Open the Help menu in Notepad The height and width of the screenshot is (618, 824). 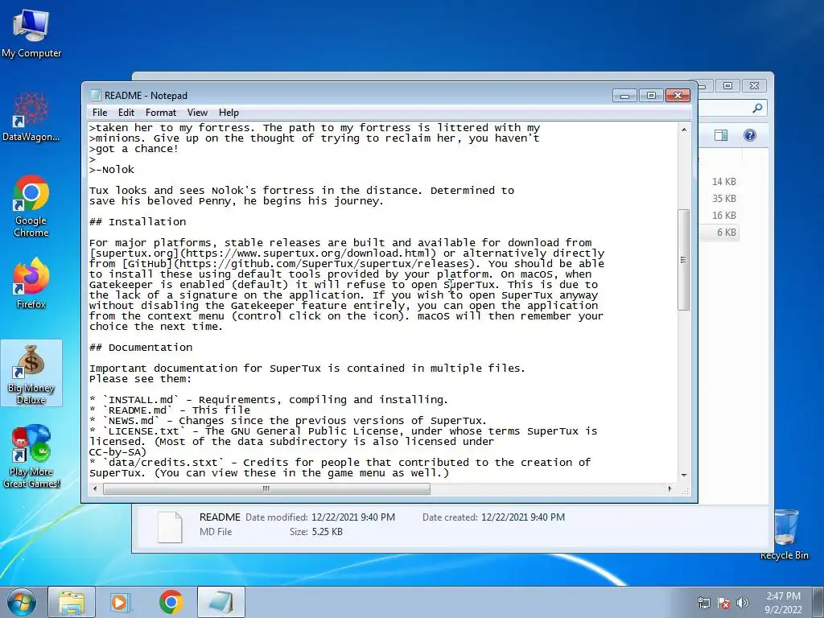coord(229,113)
